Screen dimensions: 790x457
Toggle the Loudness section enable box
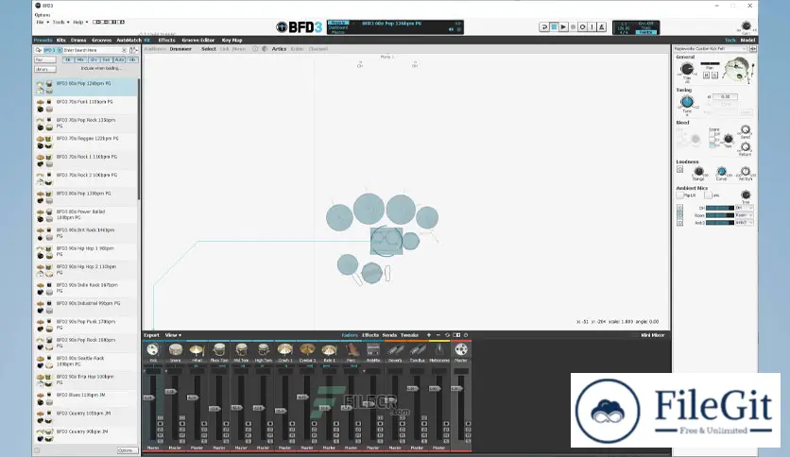pyautogui.click(x=679, y=170)
